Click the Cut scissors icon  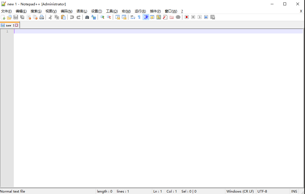tap(50, 17)
